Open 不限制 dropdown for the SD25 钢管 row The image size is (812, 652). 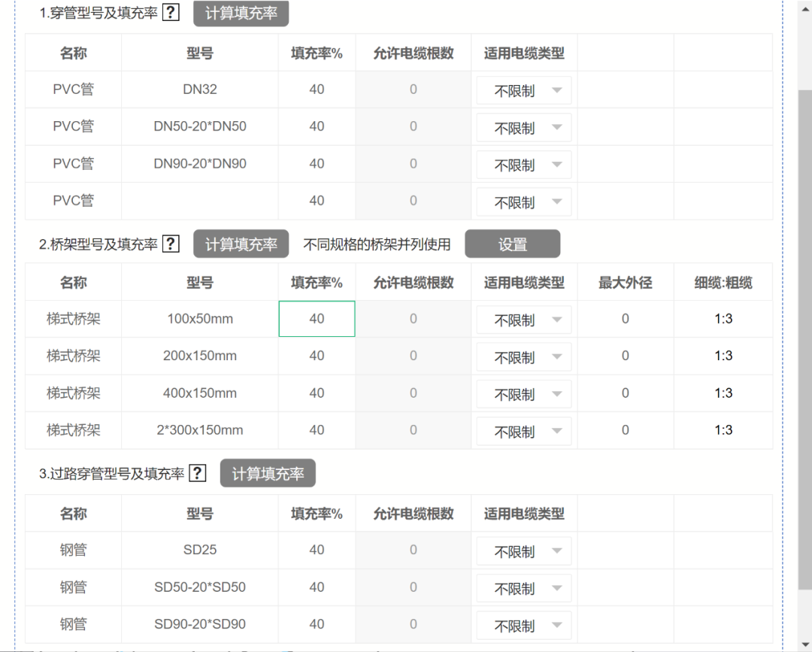click(523, 550)
